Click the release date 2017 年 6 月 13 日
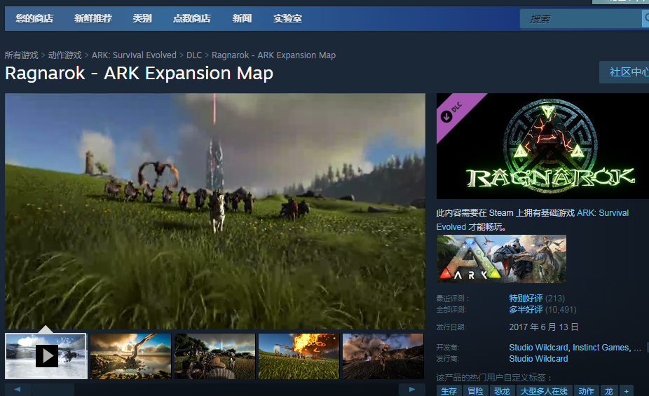Screen dimensions: 649x396 [x=543, y=327]
